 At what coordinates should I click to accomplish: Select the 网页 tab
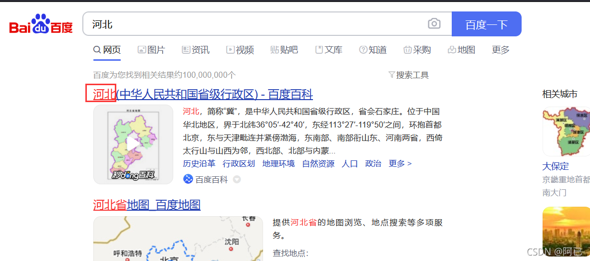point(107,50)
